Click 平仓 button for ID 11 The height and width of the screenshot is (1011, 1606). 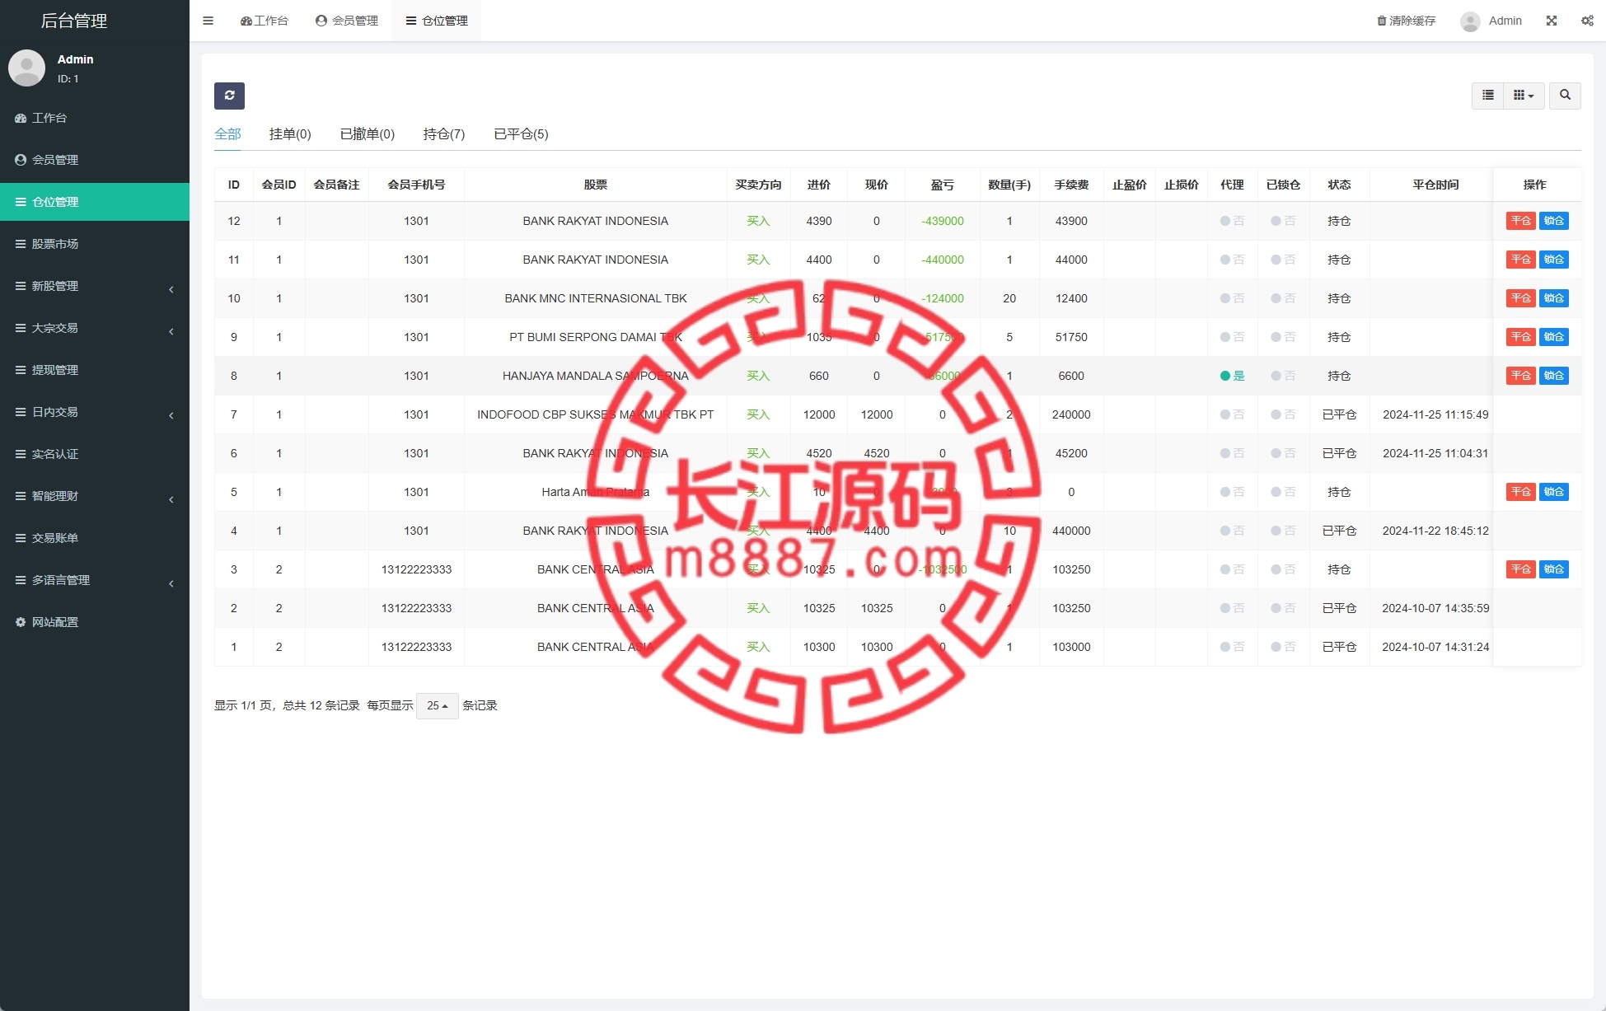click(x=1520, y=260)
